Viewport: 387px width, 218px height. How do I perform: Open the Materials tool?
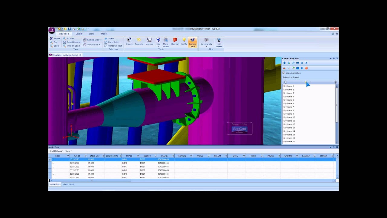(175, 42)
